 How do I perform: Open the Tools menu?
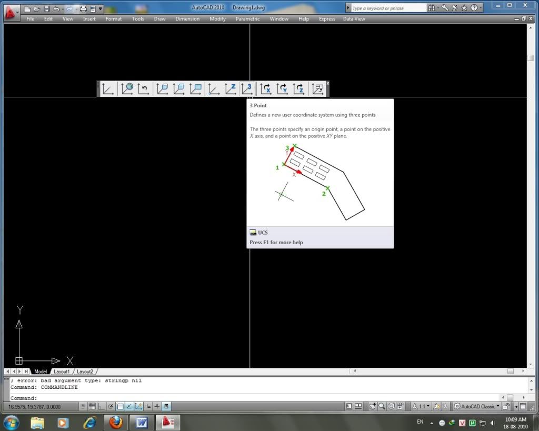point(138,19)
